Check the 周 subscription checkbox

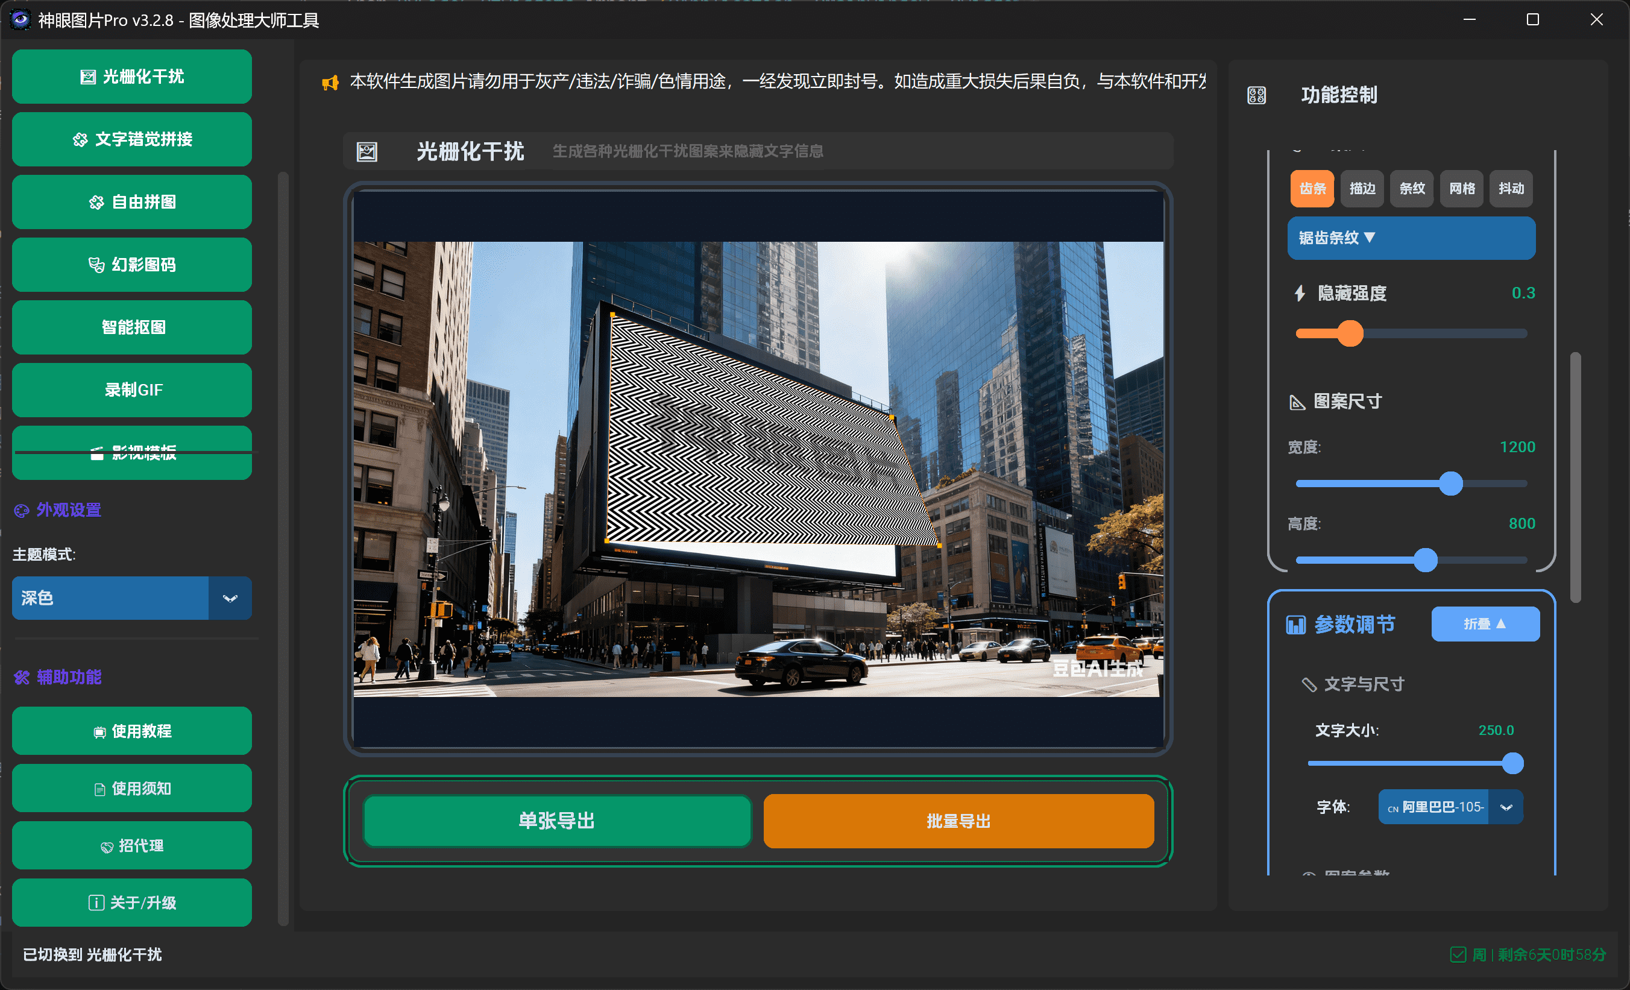1458,954
